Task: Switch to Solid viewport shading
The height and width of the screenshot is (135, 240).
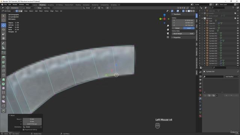Action: (189, 11)
